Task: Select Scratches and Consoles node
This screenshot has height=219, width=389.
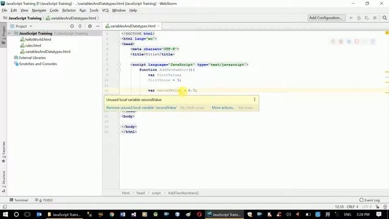Action: [x=38, y=64]
